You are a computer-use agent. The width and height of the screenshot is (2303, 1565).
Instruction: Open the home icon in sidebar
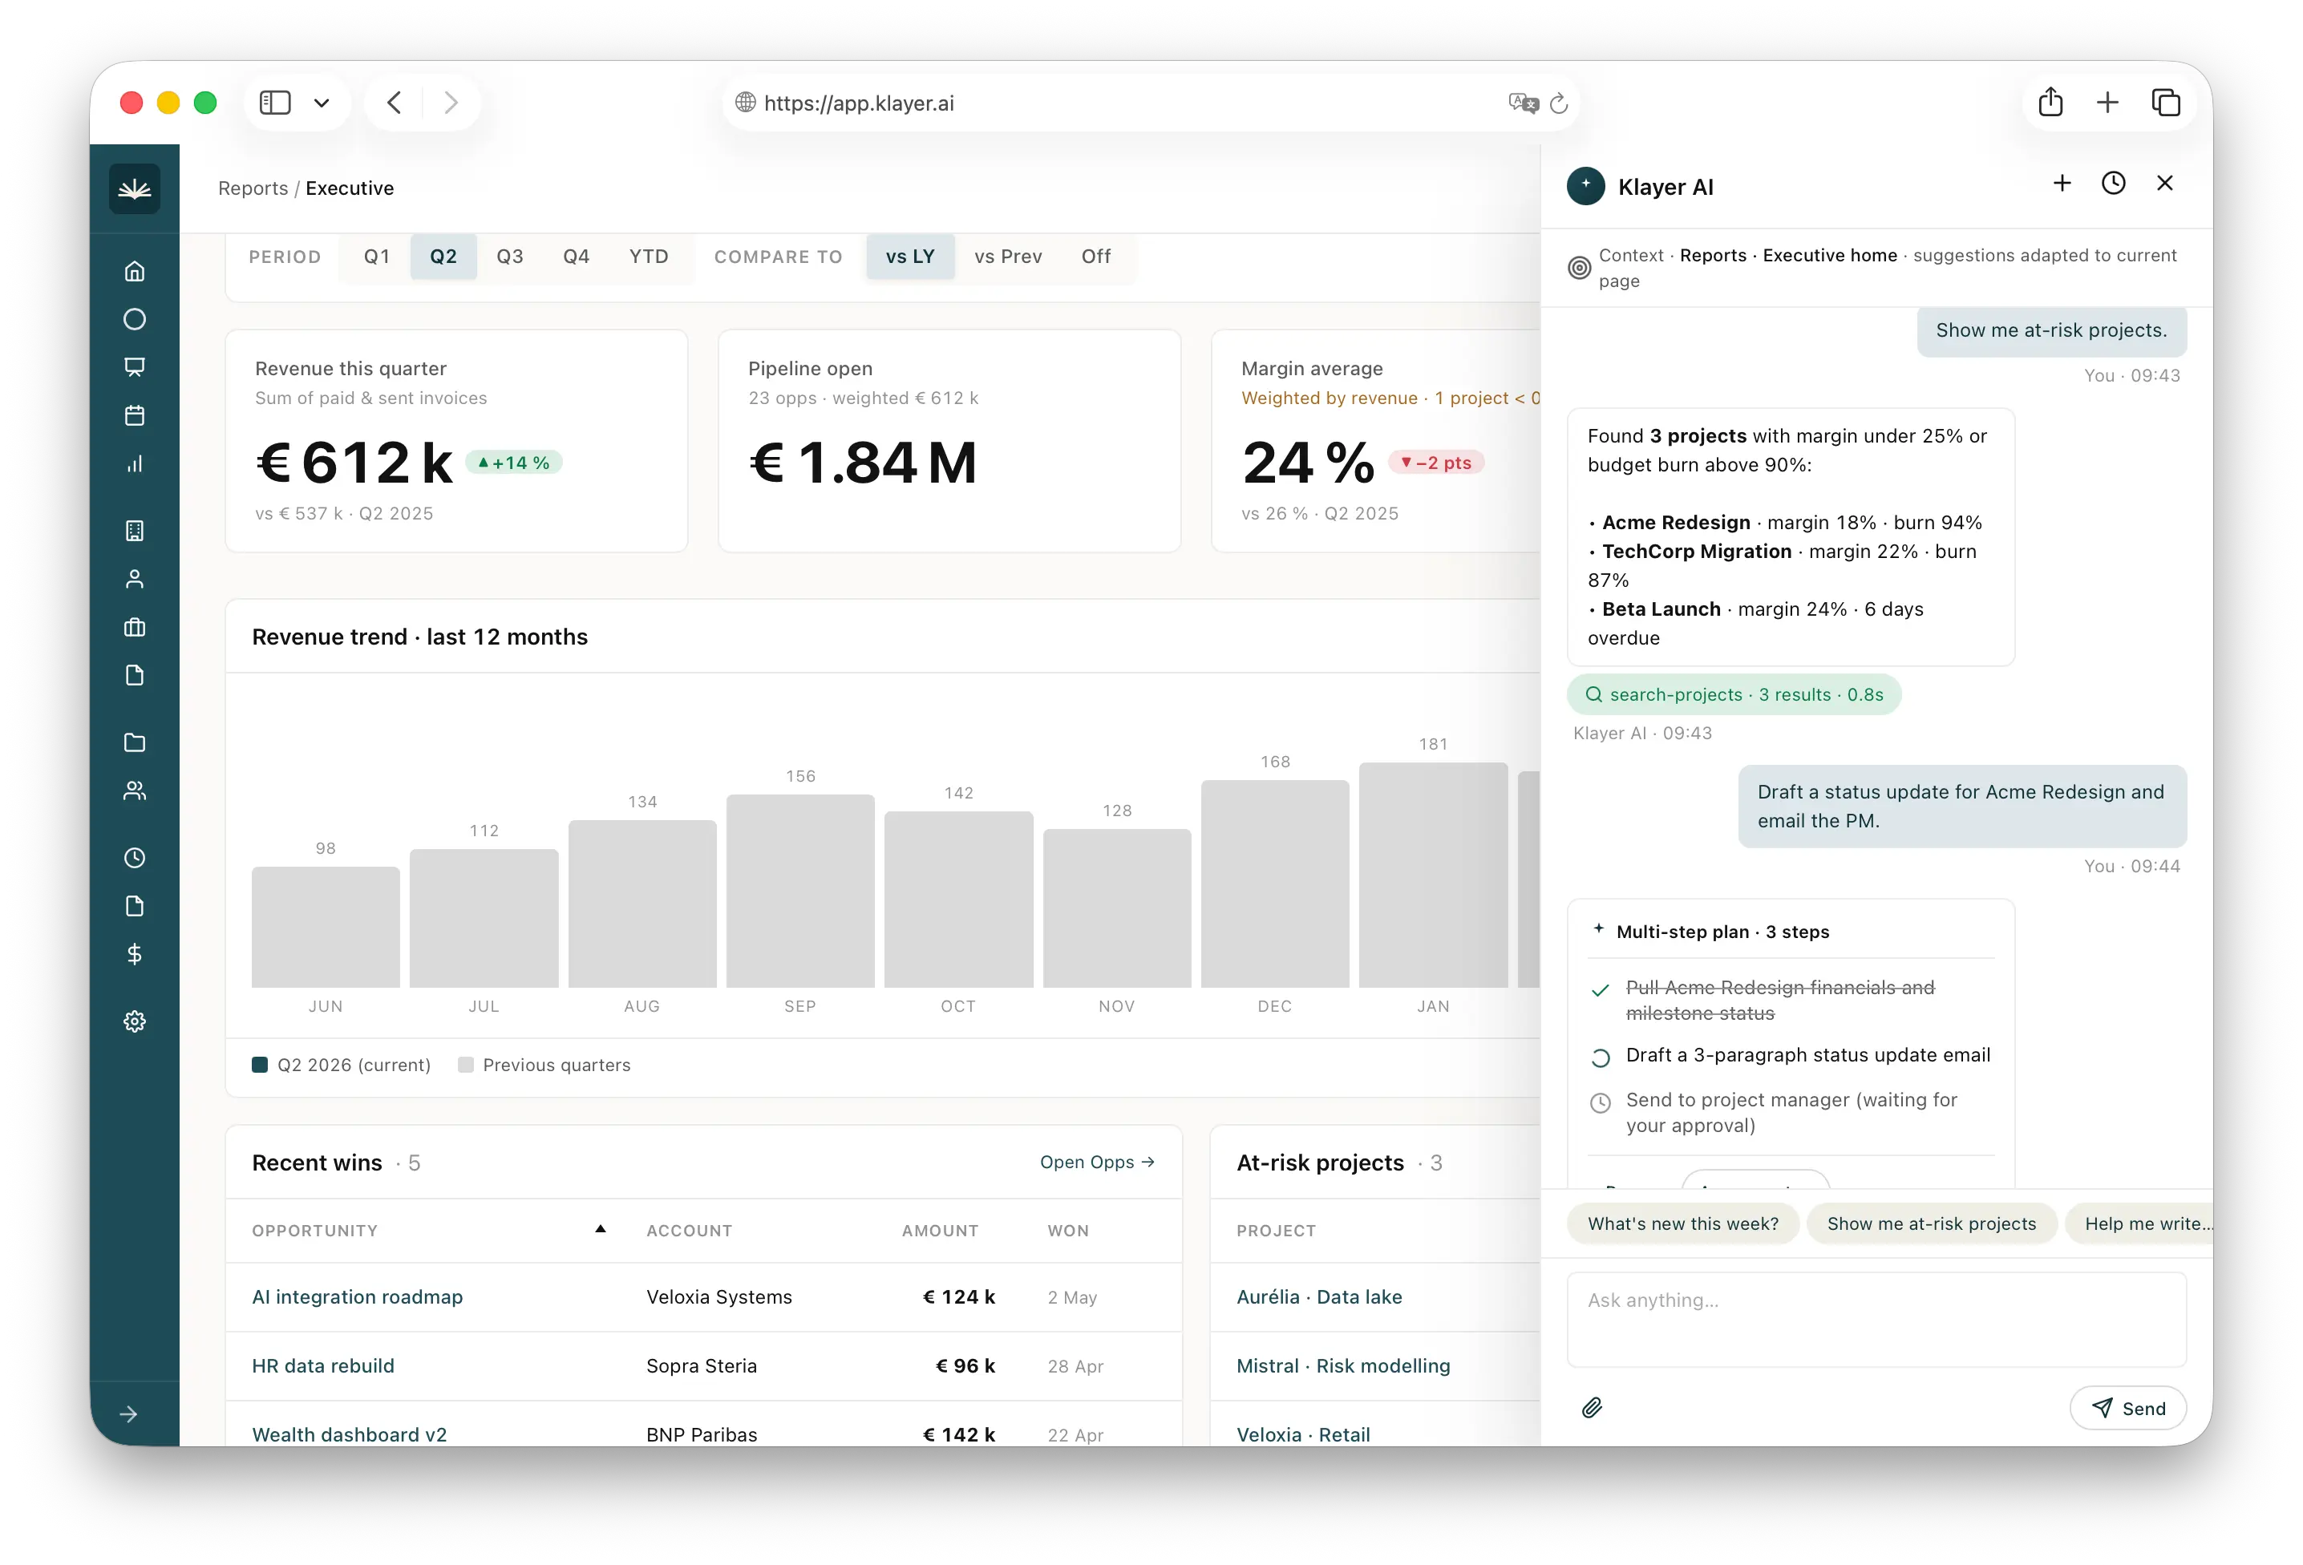pos(135,270)
